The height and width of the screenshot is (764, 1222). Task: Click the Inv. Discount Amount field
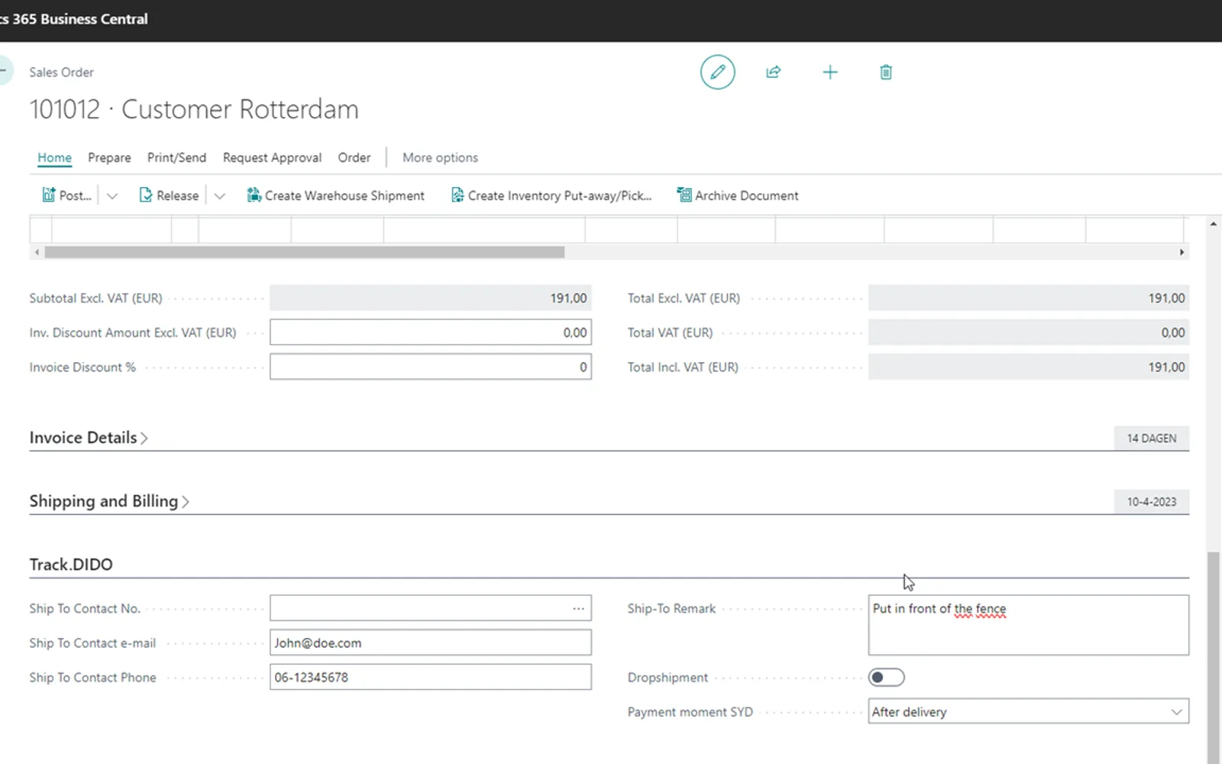click(430, 332)
